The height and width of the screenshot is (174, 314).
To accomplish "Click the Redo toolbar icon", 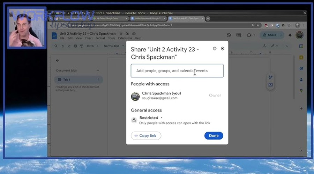I will (69, 46).
